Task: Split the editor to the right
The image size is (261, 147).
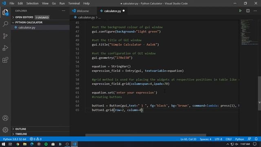Action: 248,11
